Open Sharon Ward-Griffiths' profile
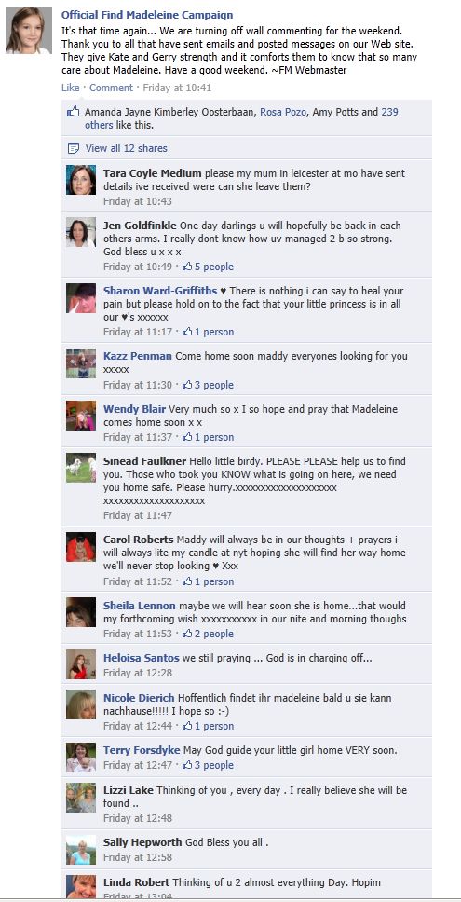 [x=160, y=291]
